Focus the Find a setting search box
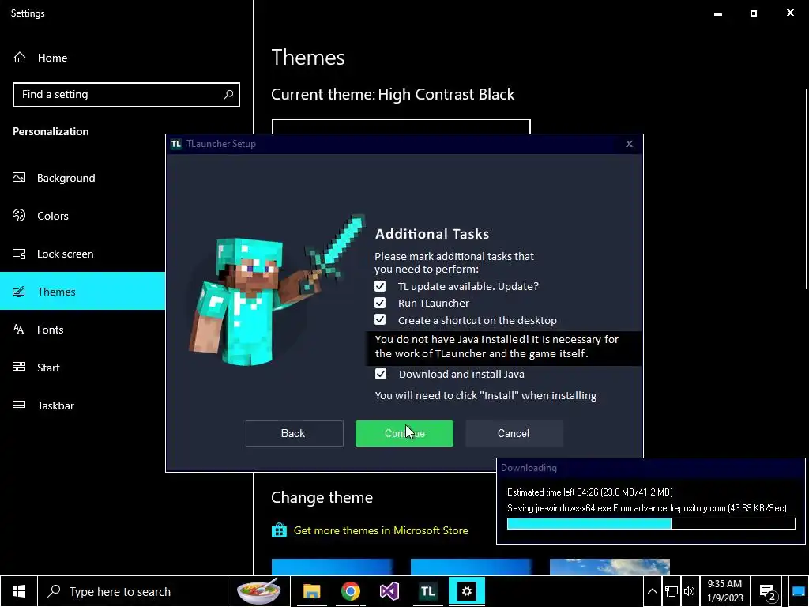Image resolution: width=809 pixels, height=607 pixels. click(126, 95)
